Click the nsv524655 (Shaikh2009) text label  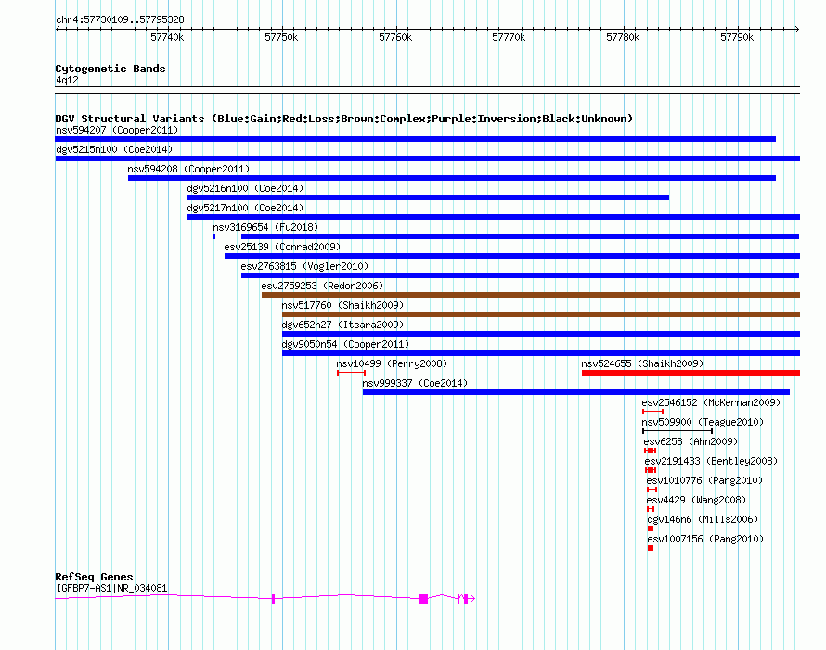642,363
